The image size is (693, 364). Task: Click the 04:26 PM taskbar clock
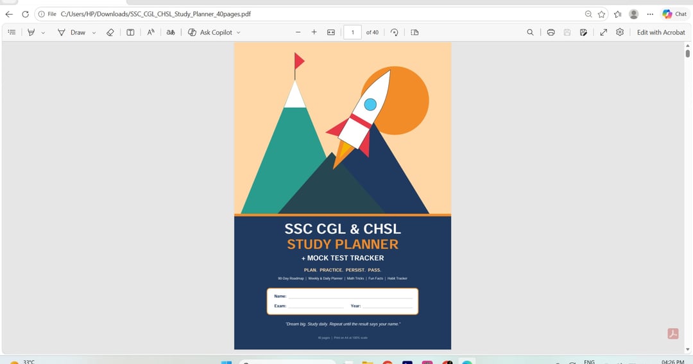coord(672,361)
